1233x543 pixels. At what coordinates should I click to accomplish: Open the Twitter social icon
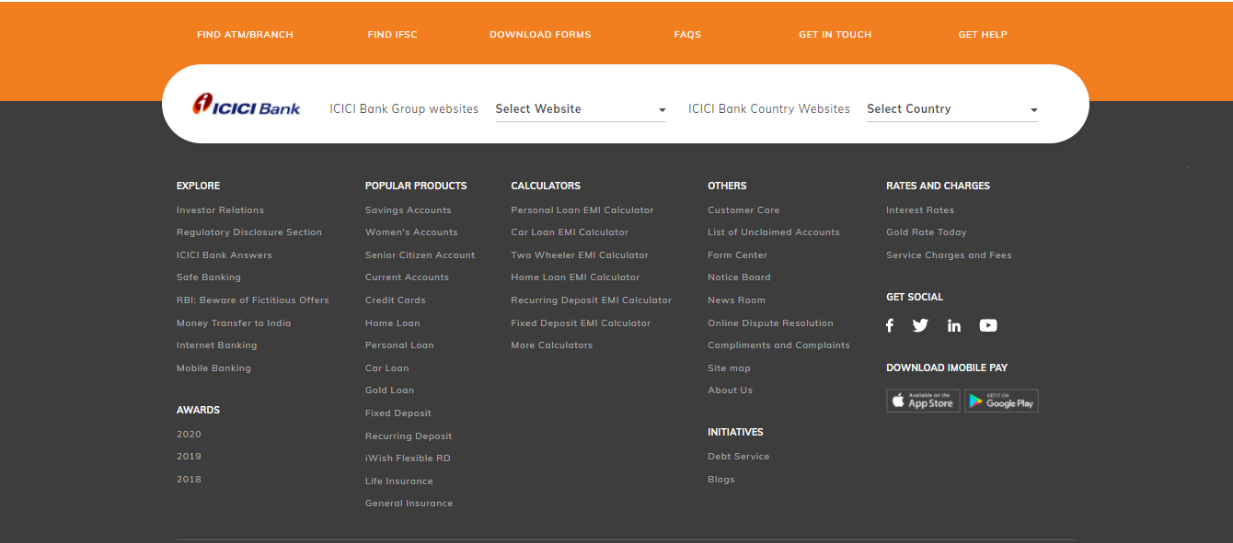(x=920, y=325)
